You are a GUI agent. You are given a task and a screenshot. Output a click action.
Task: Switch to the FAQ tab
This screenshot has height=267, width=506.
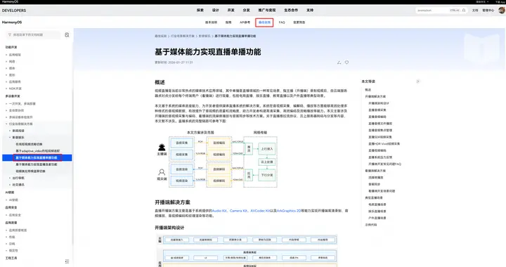[282, 22]
